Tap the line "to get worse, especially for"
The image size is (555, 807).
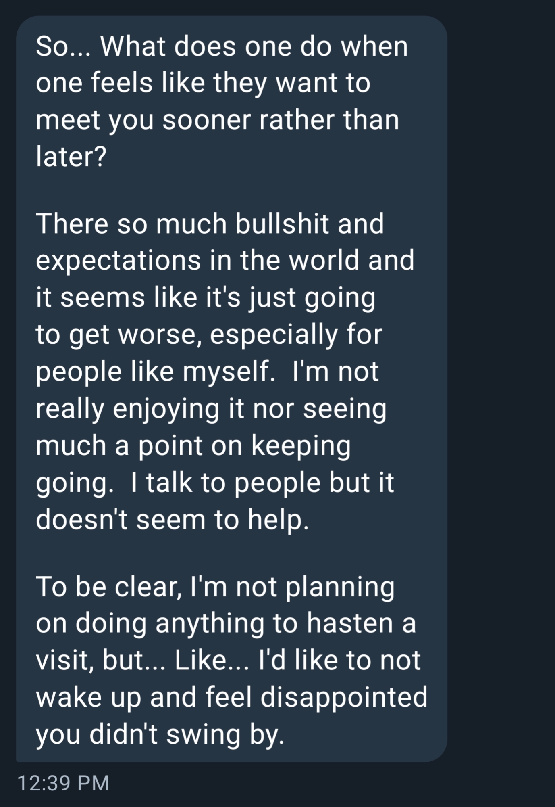(x=209, y=335)
